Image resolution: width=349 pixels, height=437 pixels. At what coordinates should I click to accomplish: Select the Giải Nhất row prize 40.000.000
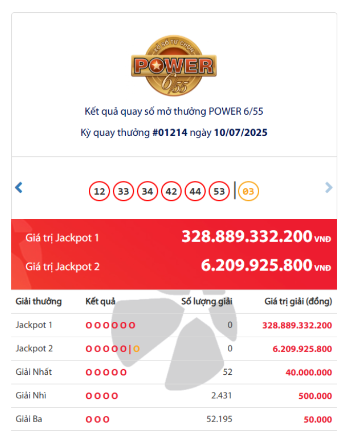click(x=308, y=372)
